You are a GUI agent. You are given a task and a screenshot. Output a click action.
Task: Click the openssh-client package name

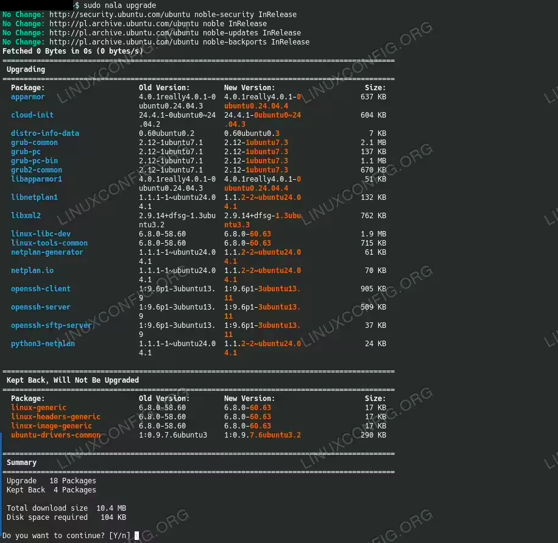coord(41,289)
